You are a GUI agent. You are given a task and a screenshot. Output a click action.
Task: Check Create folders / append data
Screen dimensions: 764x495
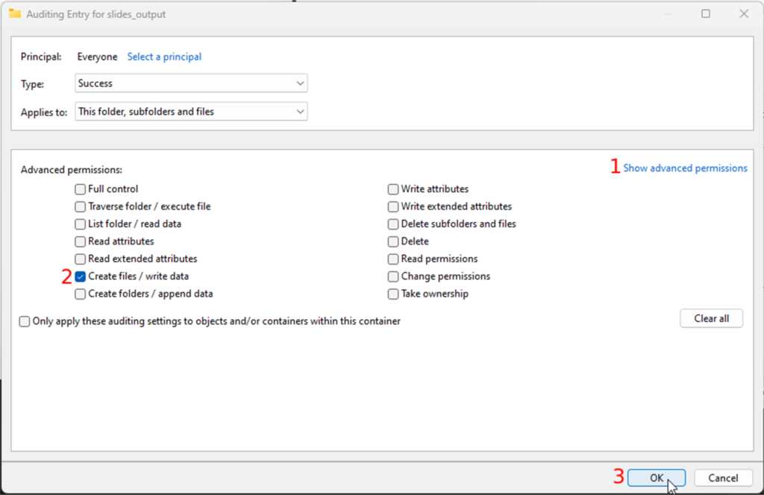(81, 294)
